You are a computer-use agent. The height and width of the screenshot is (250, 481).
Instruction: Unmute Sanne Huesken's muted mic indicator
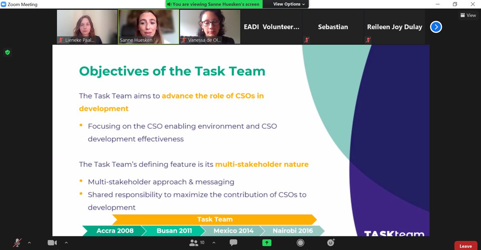(121, 40)
